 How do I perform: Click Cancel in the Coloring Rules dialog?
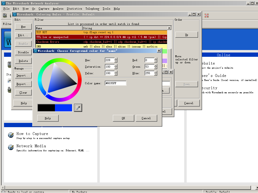189,103
